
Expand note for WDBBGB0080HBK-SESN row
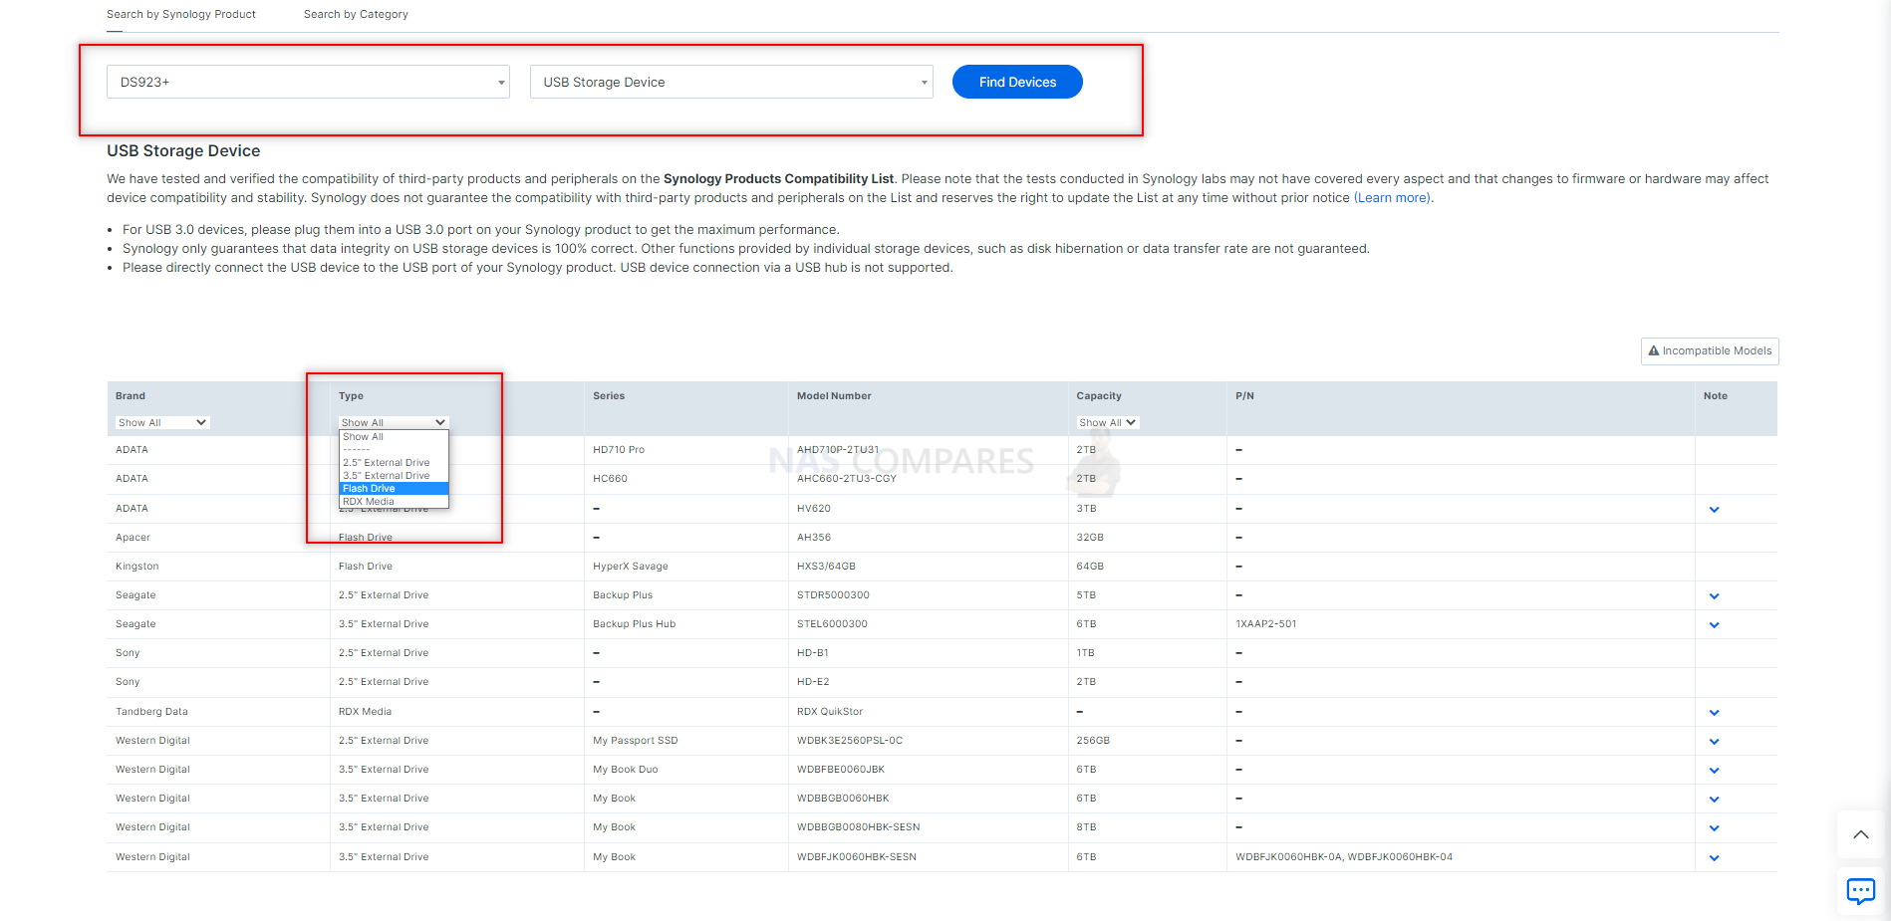tap(1714, 827)
